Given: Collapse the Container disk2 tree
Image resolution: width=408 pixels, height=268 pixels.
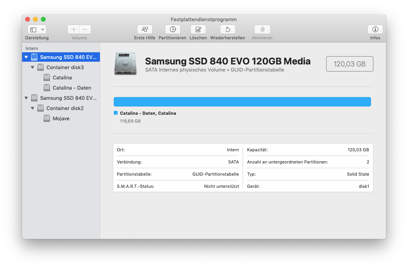Looking at the screenshot, I should 33,108.
